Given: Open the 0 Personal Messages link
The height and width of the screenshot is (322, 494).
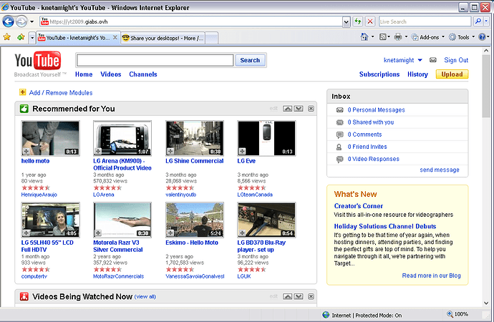Looking at the screenshot, I should click(x=376, y=110).
